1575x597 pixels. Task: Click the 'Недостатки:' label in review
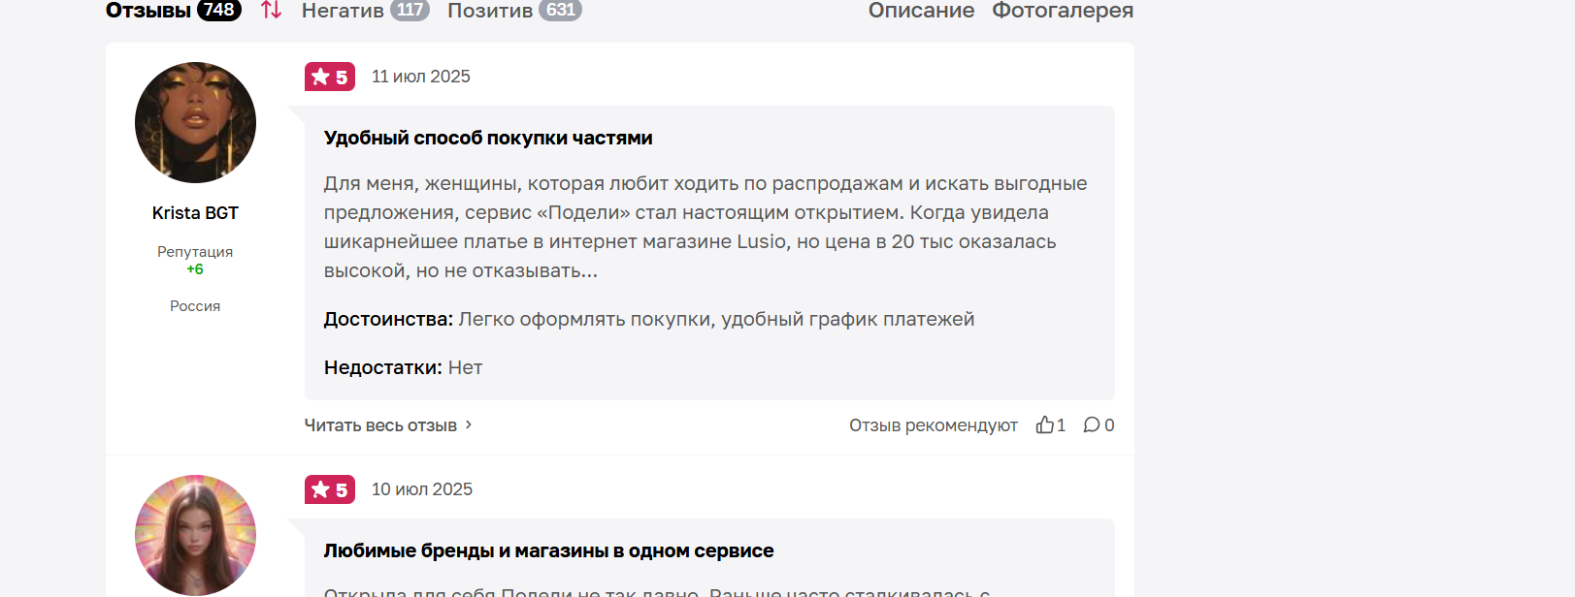point(383,367)
